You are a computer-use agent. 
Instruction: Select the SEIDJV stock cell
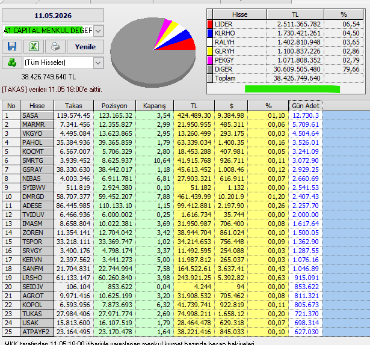click(37, 287)
